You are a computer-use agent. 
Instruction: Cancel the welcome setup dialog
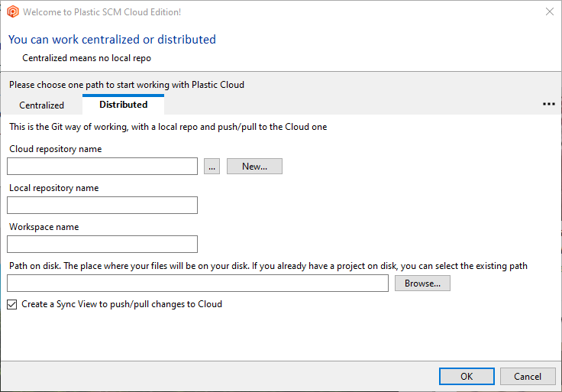click(528, 376)
